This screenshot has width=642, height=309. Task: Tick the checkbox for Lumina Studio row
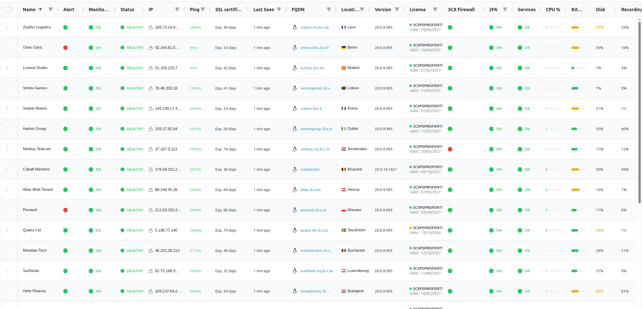coord(7,68)
